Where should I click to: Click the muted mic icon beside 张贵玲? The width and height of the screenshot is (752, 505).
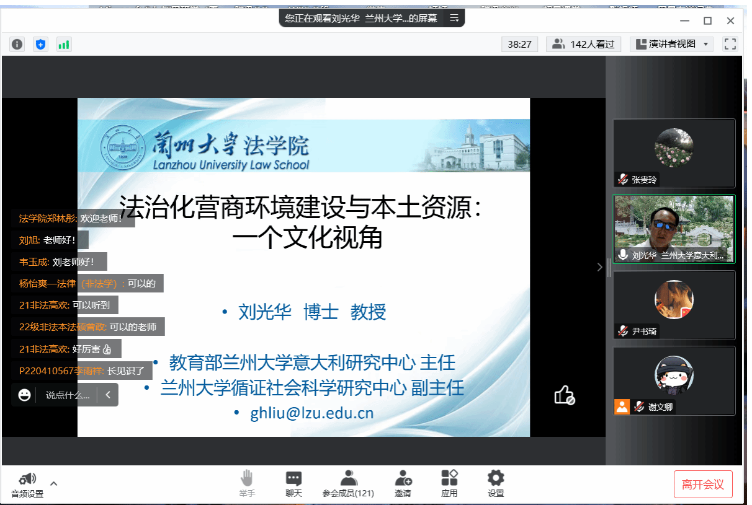(623, 180)
